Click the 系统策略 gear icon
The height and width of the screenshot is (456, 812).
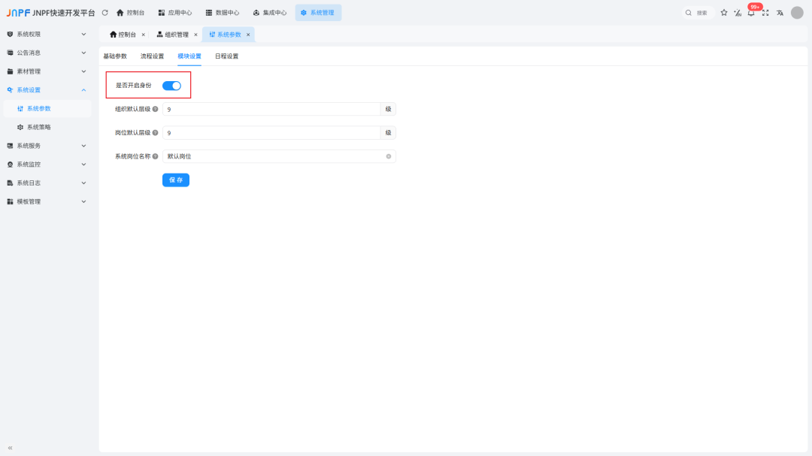pyautogui.click(x=20, y=127)
